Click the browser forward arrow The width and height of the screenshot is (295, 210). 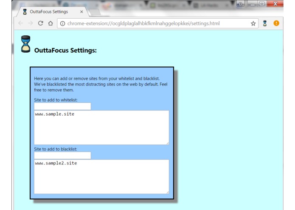click(31, 23)
